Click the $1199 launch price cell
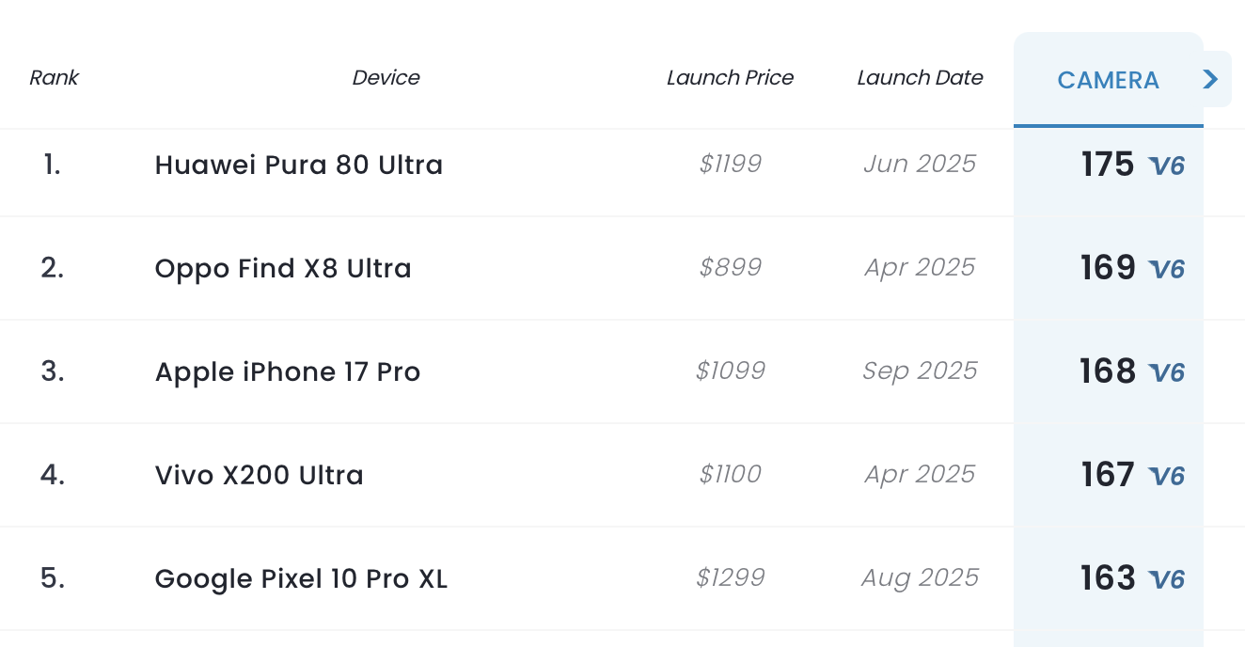Viewport: 1245px width, 647px height. coord(731,165)
